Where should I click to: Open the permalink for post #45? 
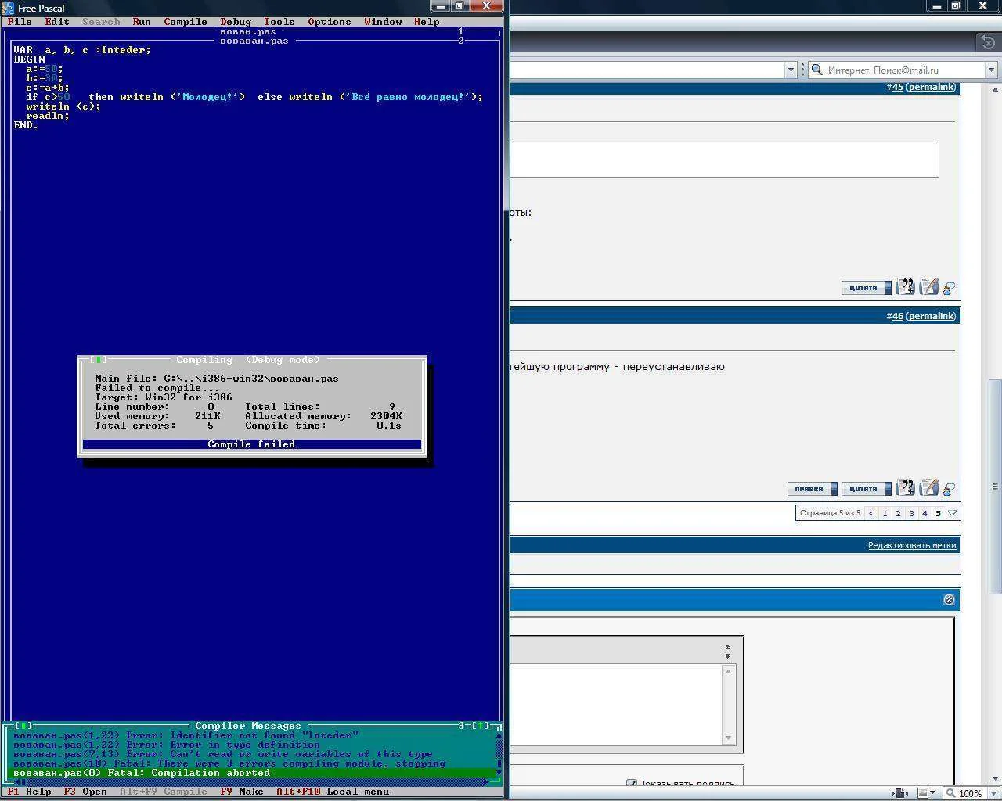click(x=932, y=87)
